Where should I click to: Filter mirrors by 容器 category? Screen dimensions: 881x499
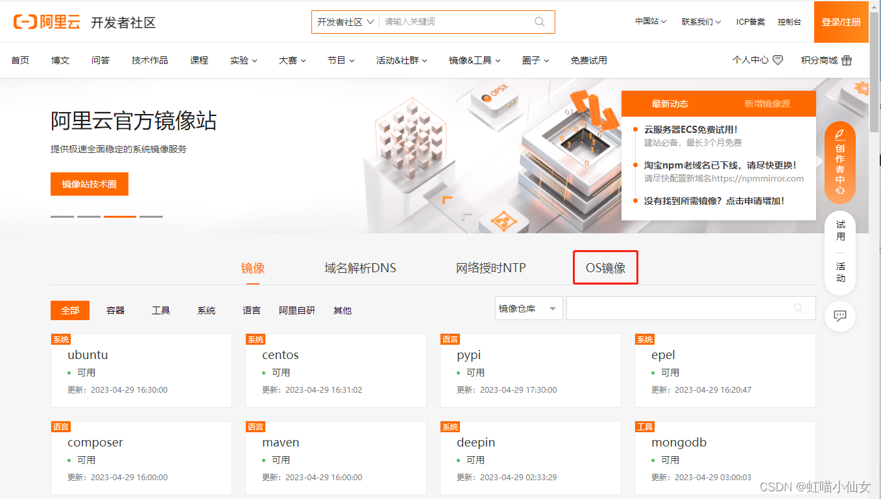tap(115, 310)
